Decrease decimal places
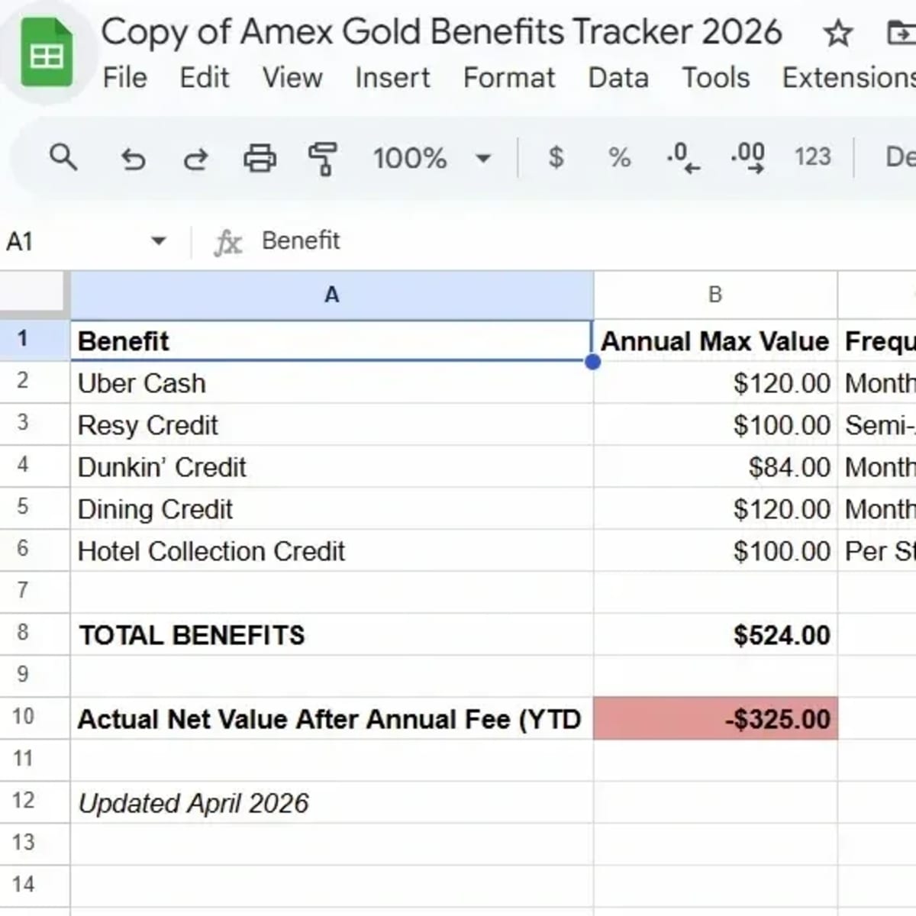 (682, 158)
